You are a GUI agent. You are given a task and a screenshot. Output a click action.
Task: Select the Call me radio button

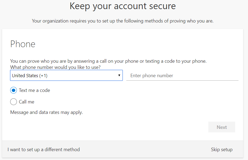click(x=13, y=102)
